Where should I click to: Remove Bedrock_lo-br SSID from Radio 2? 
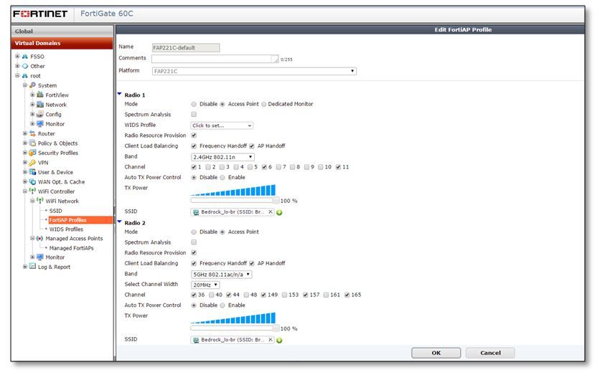[271, 340]
